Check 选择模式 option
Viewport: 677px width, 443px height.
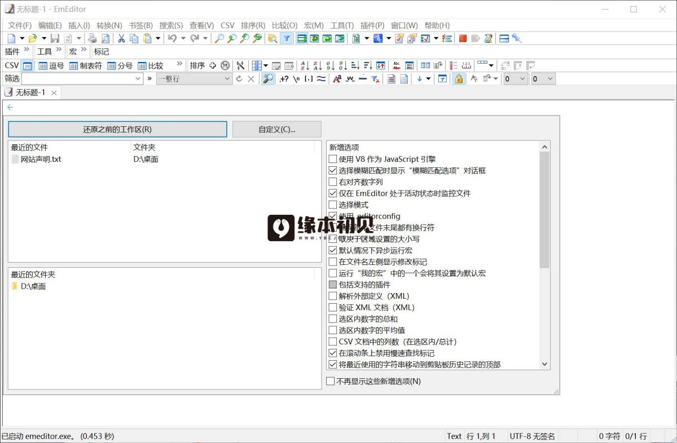tap(333, 205)
